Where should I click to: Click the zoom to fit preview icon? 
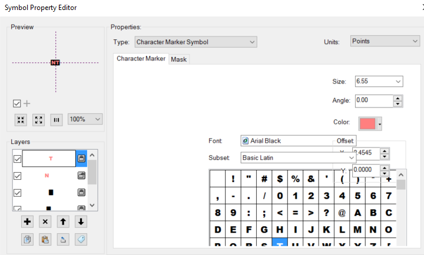39,119
